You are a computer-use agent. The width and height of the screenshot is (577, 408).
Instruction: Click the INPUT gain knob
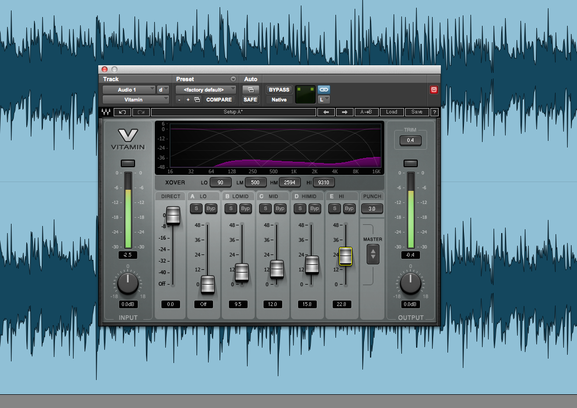[x=128, y=283]
